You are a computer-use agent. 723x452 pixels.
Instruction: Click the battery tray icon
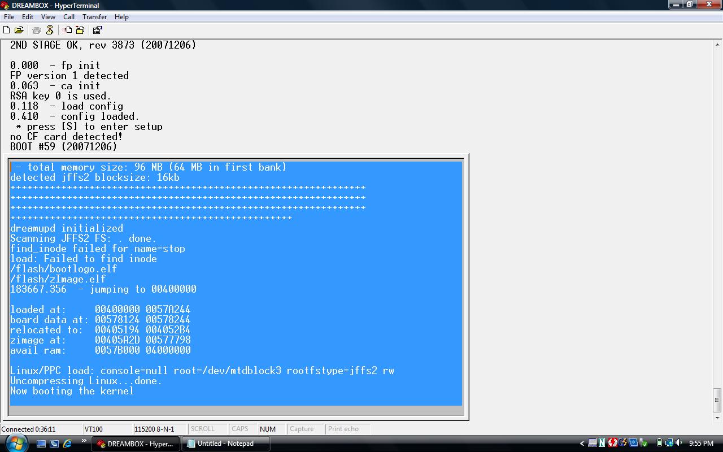(x=659, y=443)
